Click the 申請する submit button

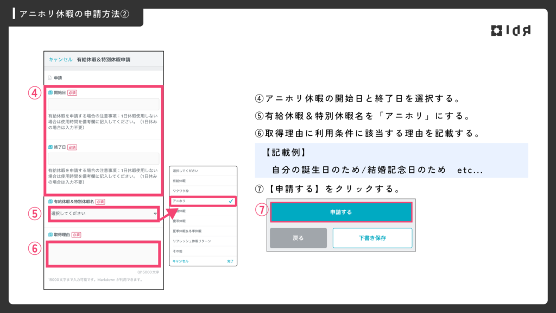point(341,212)
